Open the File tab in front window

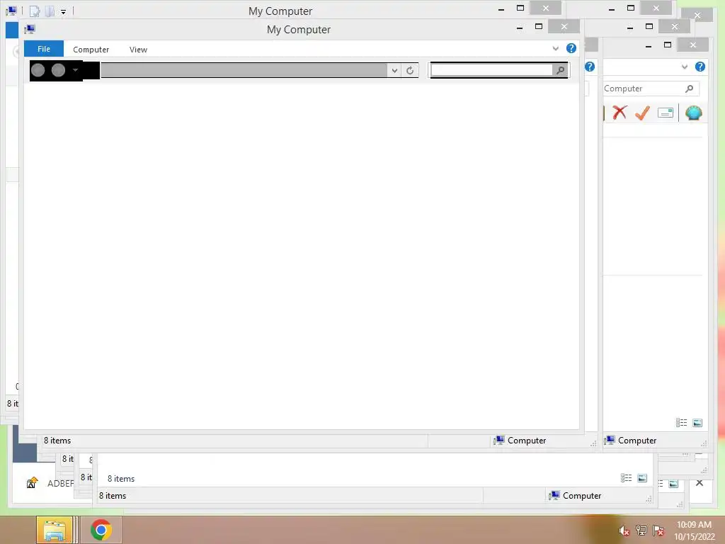coord(43,49)
